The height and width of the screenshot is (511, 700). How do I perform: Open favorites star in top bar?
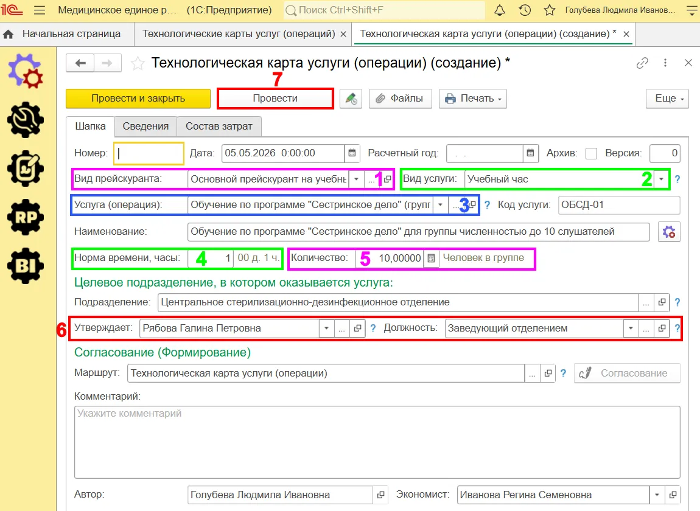[x=550, y=10]
